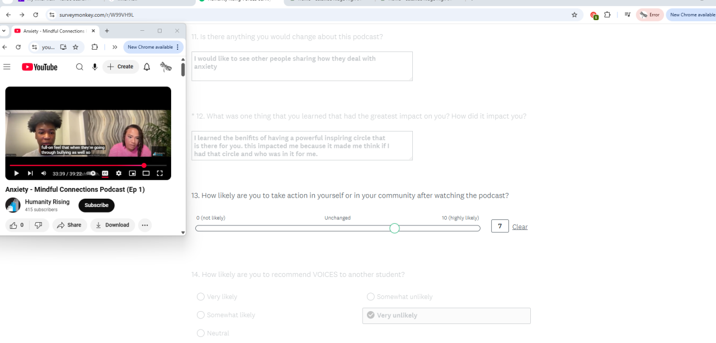The width and height of the screenshot is (716, 343).
Task: Select the Very unlikely option
Action: tap(370, 315)
